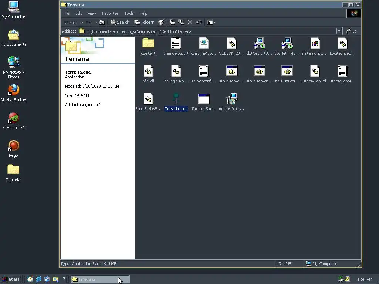The image size is (379, 284).
Task: Open K-Meleon 74 desktop shortcut
Action: tap(13, 121)
